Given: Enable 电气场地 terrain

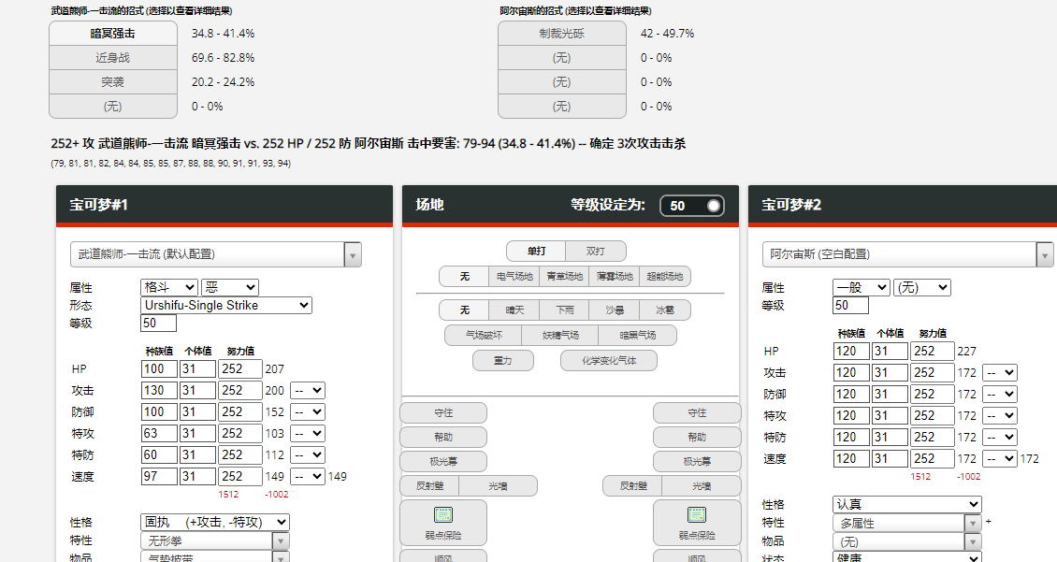Looking at the screenshot, I should 514,276.
